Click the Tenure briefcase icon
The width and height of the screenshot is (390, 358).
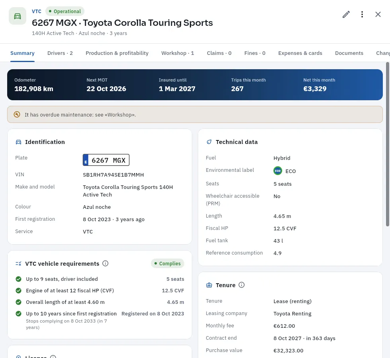209,285
